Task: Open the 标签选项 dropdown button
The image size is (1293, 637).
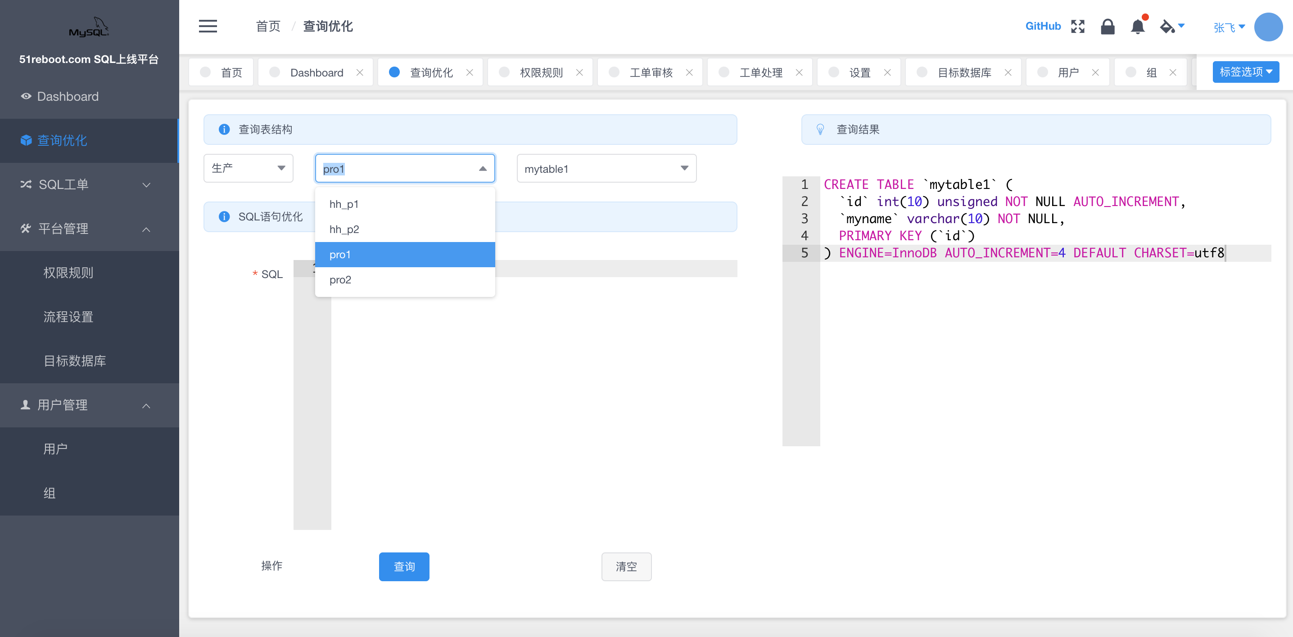Action: pyautogui.click(x=1245, y=72)
